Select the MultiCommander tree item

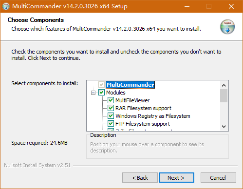(x=130, y=85)
